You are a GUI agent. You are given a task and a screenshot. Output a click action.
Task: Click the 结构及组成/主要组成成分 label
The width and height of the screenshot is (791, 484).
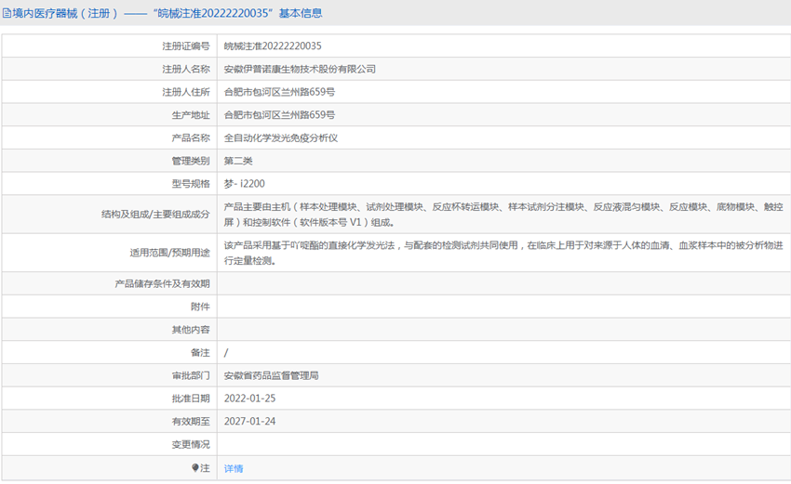155,215
